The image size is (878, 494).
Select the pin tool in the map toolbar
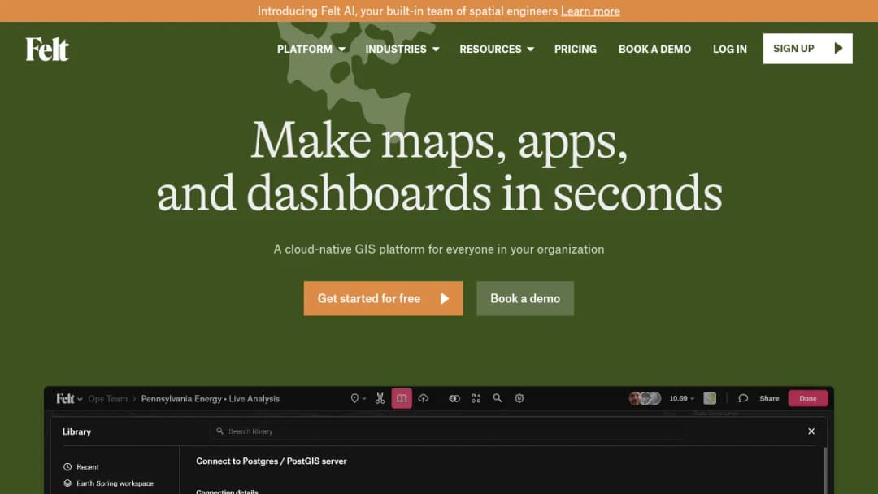[x=354, y=398]
